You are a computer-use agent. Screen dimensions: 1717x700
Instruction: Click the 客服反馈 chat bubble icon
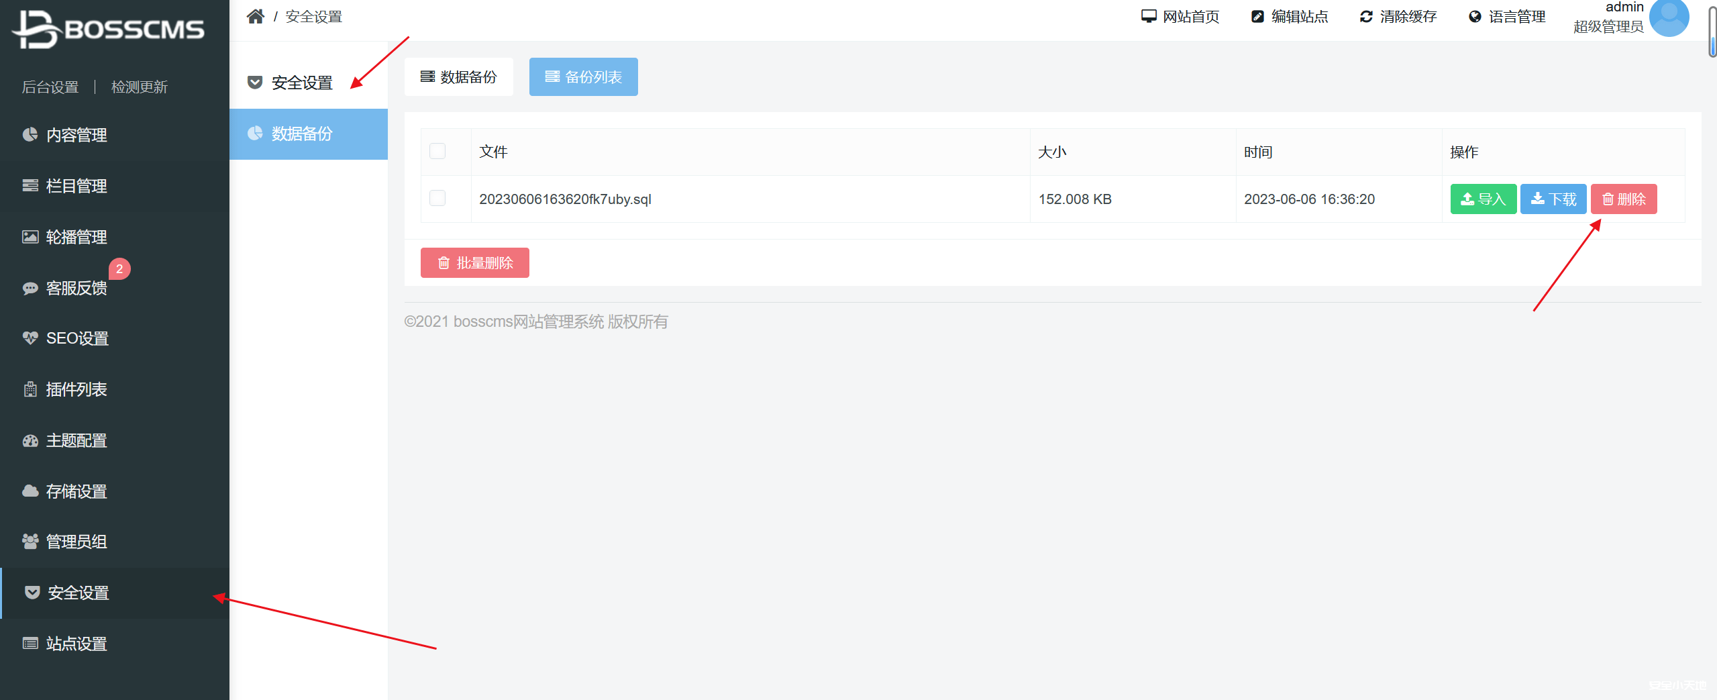click(x=30, y=288)
